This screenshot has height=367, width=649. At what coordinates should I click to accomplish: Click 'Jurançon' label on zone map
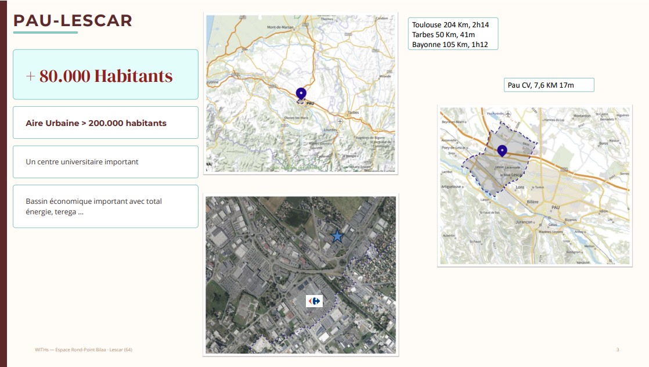[x=524, y=222]
